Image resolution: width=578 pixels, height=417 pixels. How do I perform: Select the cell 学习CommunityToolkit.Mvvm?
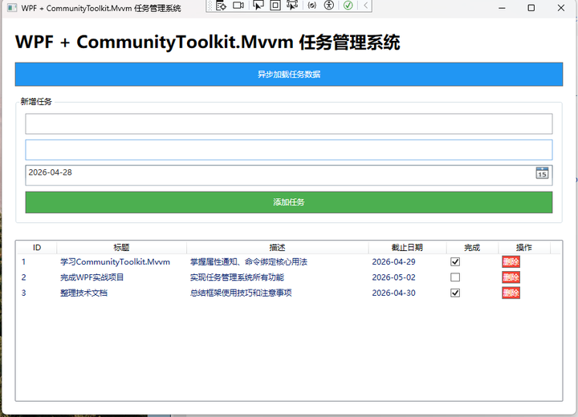click(115, 262)
